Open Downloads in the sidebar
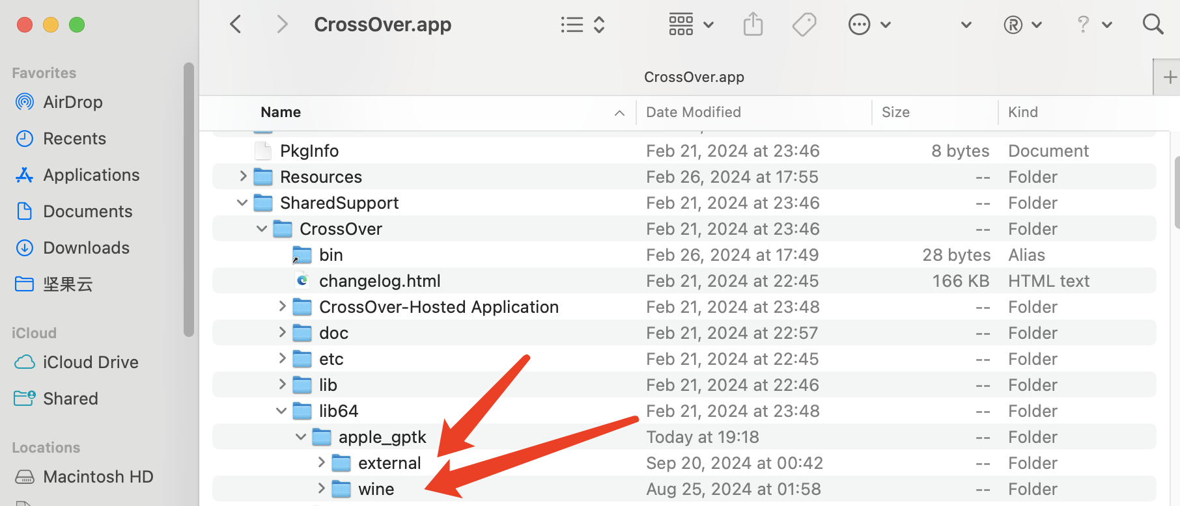Viewport: 1180px width, 506px height. (86, 248)
